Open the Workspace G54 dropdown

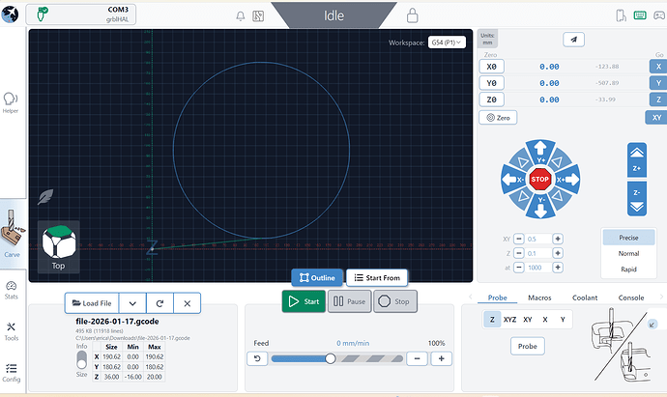pos(448,43)
